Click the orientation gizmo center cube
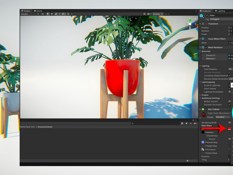Viewport: 233px width, 175px height. point(190,24)
